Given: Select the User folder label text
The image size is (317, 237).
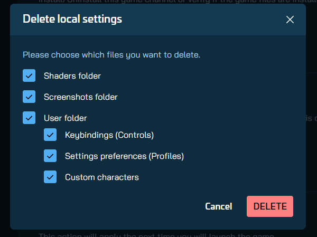Looking at the screenshot, I should point(66,118).
